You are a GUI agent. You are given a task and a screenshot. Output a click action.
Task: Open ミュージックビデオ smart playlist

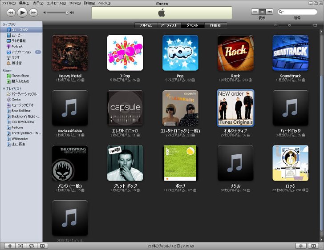coord(21,105)
